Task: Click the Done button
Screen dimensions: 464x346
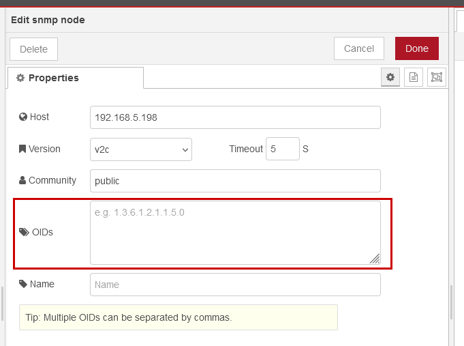Action: coord(417,48)
